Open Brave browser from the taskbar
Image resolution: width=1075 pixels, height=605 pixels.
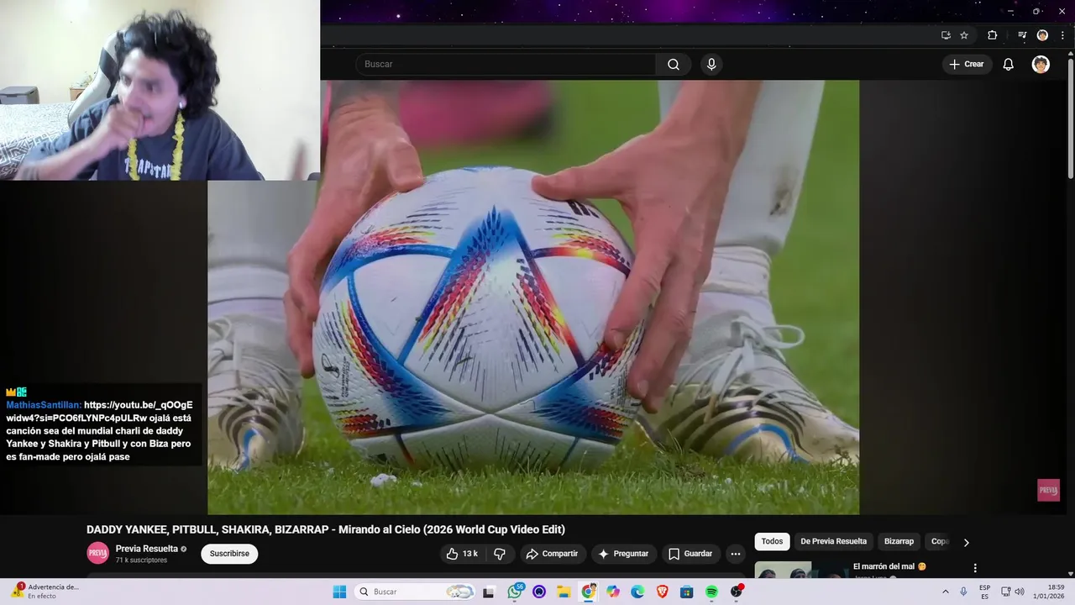tap(662, 592)
